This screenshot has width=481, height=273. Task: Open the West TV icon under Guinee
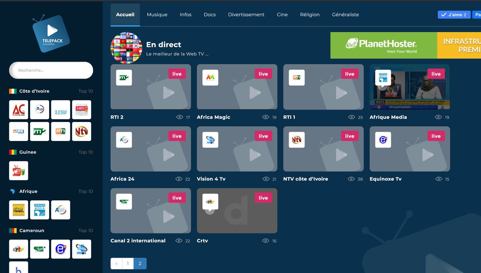point(18,171)
